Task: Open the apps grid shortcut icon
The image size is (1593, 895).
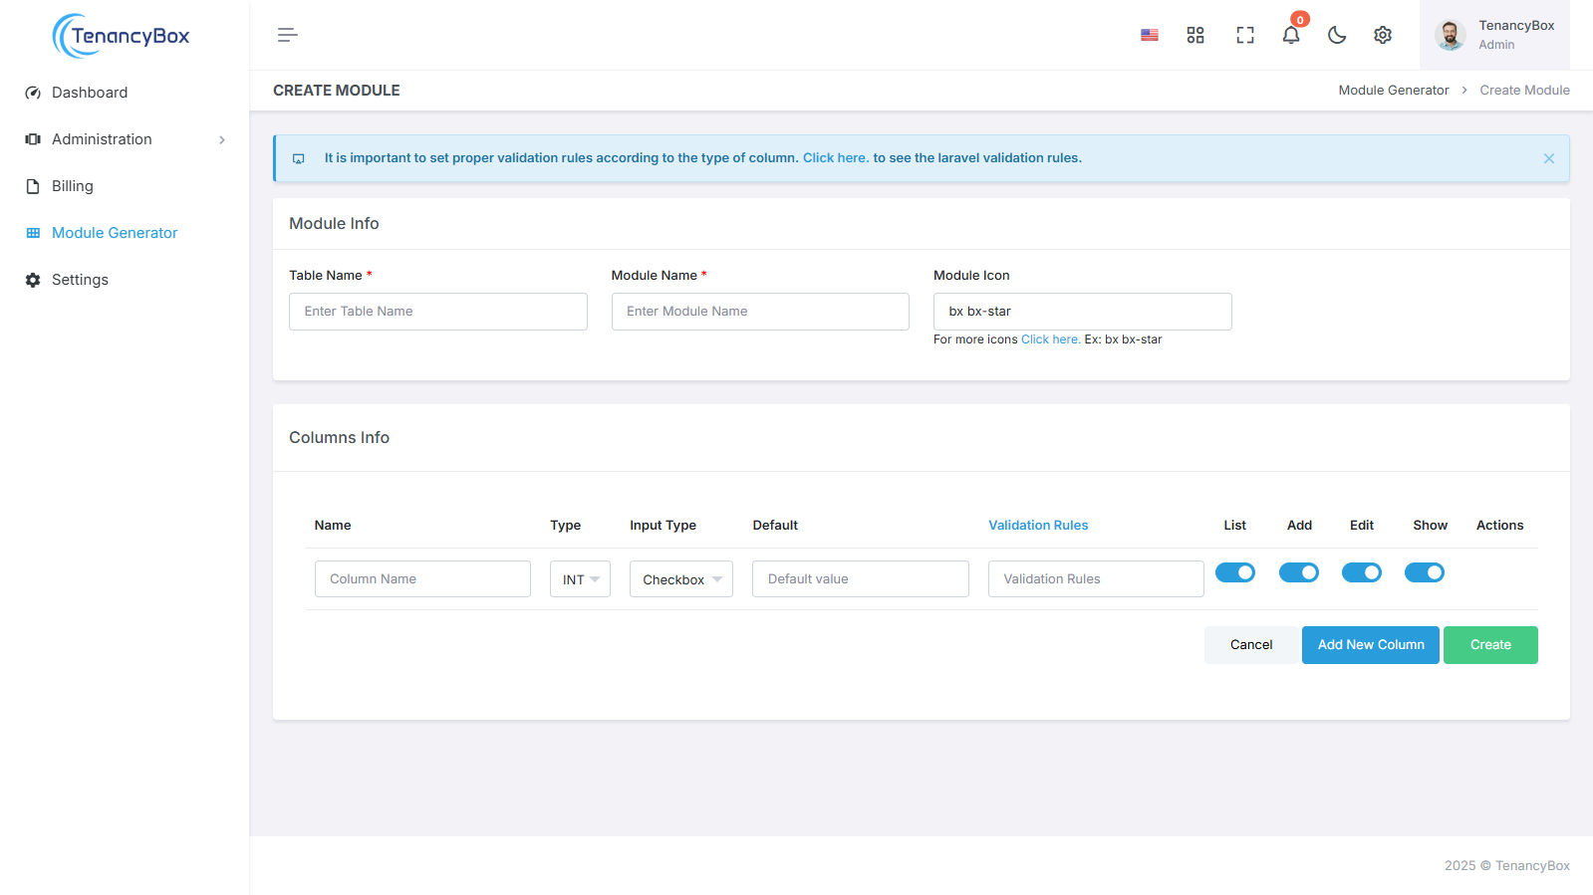Action: [1195, 35]
